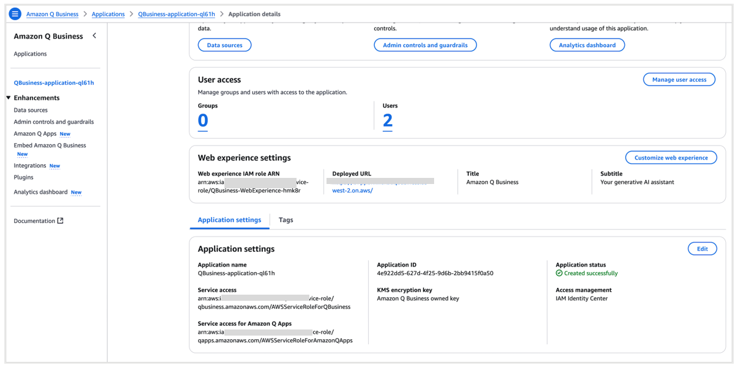This screenshot has height=368, width=738.
Task: Open Data sources in sidebar
Action: coord(31,110)
